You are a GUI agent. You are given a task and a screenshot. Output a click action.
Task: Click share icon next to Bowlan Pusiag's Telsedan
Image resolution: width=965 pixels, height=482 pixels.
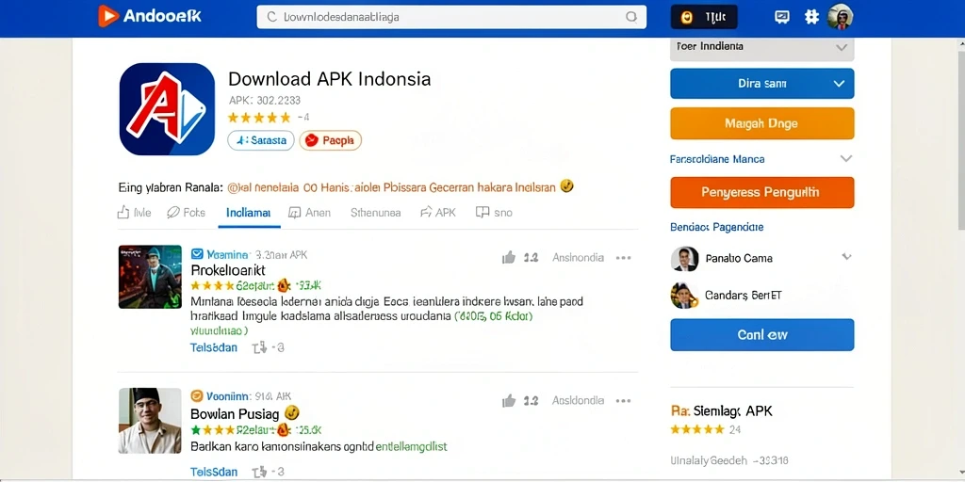point(260,473)
